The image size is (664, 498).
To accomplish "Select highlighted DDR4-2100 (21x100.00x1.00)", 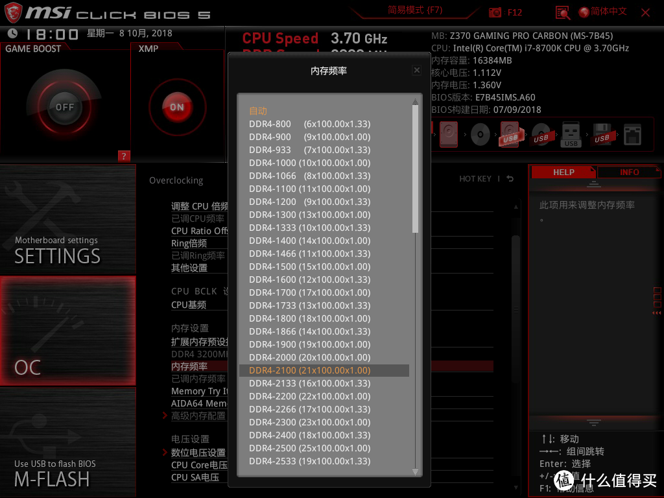I will click(x=324, y=370).
